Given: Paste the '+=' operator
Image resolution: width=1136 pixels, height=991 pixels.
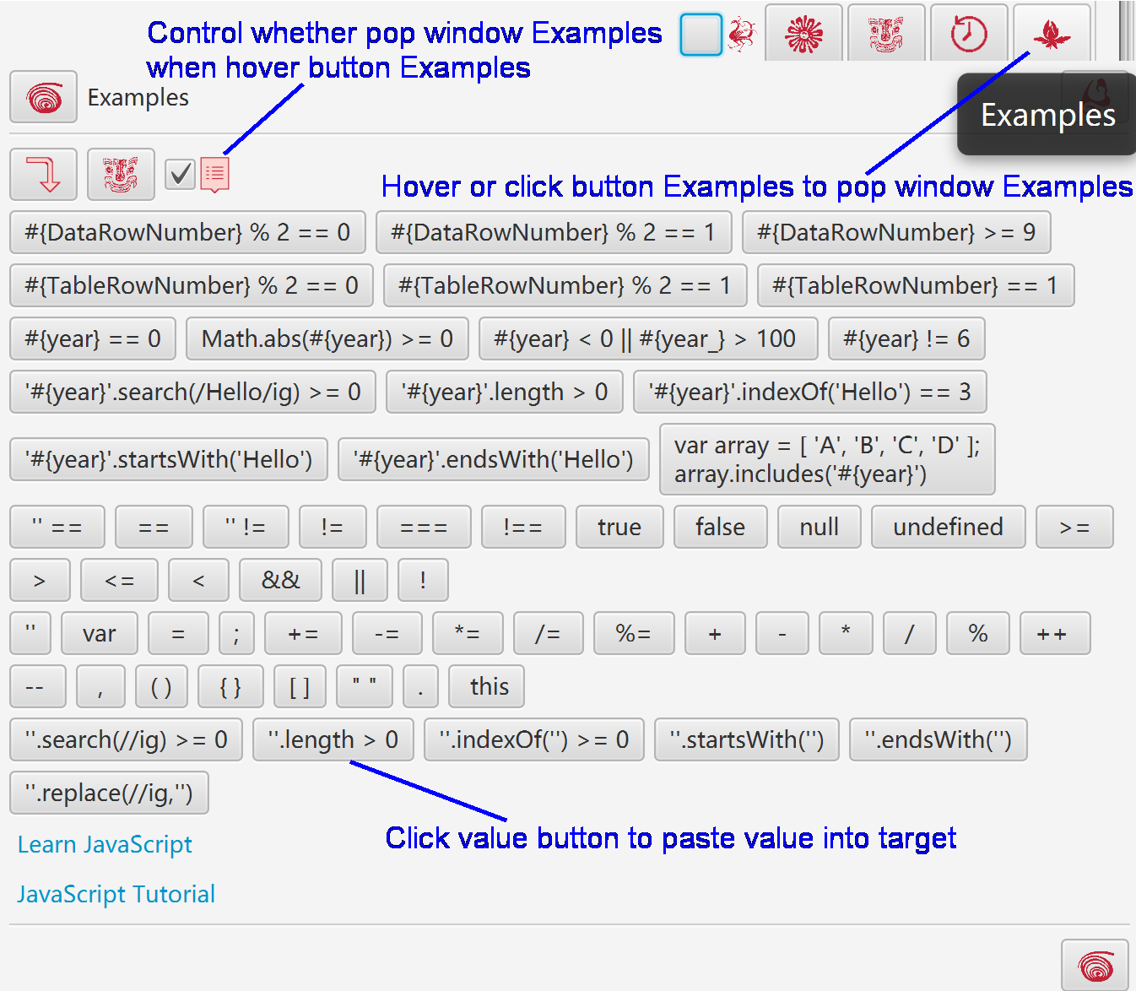Looking at the screenshot, I should point(303,633).
